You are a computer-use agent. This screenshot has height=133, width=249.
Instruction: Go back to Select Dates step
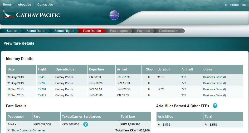tap(36, 31)
